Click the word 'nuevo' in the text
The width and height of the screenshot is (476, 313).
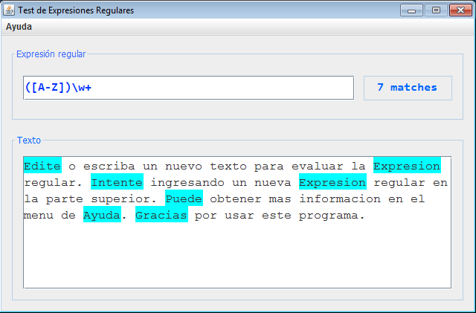click(184, 166)
